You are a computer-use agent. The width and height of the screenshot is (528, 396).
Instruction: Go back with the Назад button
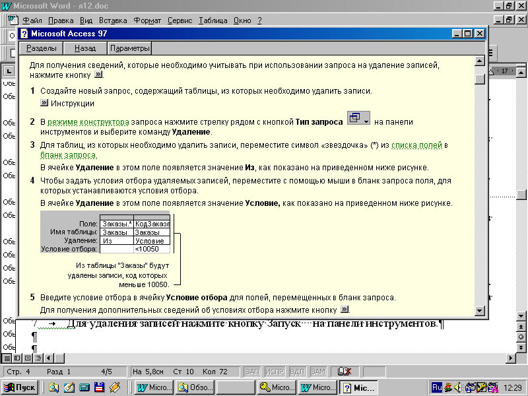85,48
